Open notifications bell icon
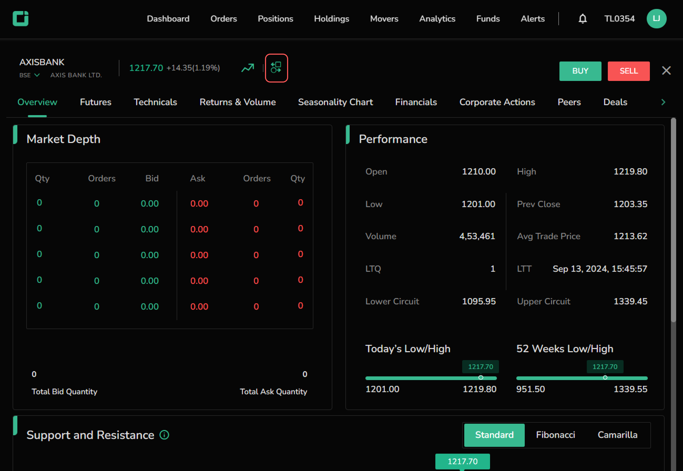This screenshot has height=471, width=683. (582, 19)
